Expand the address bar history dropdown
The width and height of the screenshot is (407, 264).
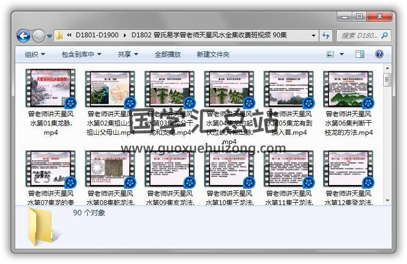tap(314, 36)
